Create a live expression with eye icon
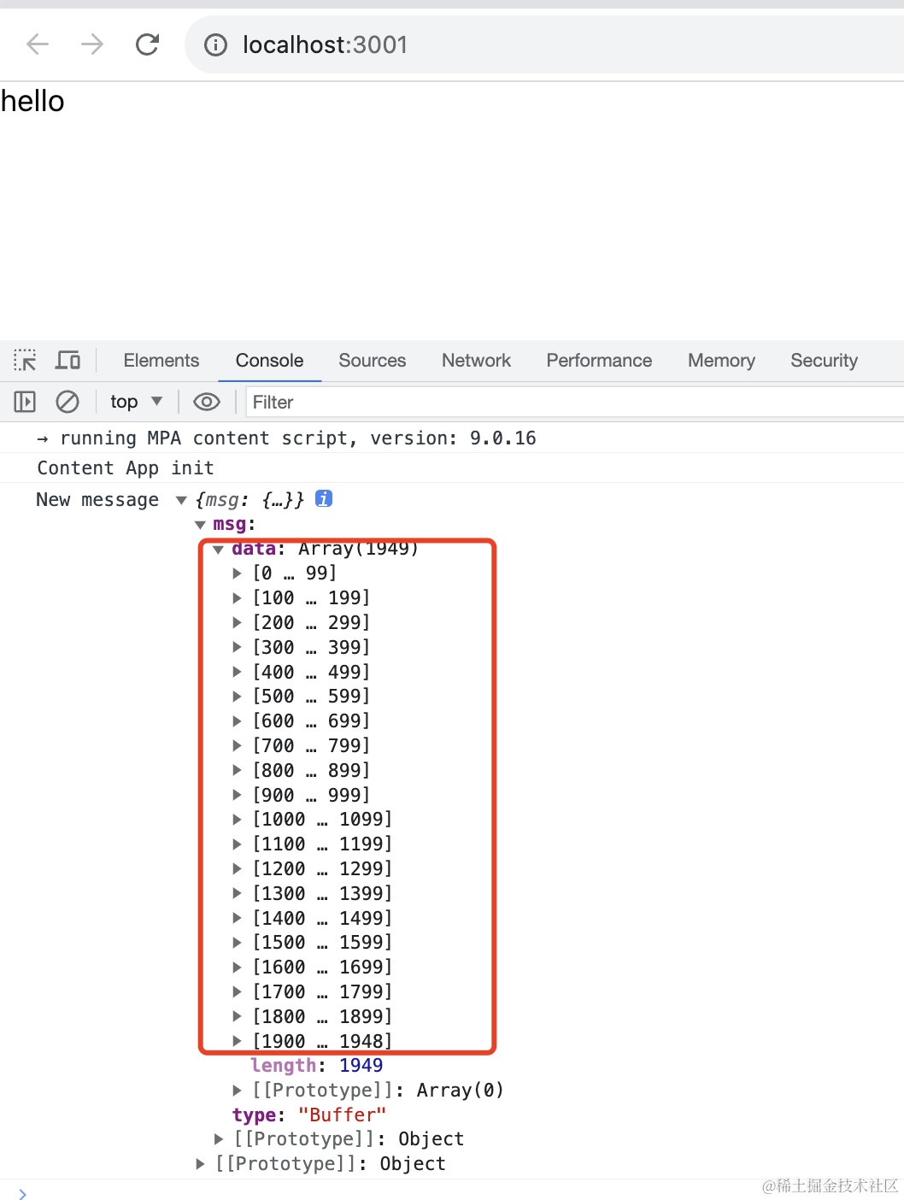Image resolution: width=904 pixels, height=1200 pixels. (x=207, y=402)
